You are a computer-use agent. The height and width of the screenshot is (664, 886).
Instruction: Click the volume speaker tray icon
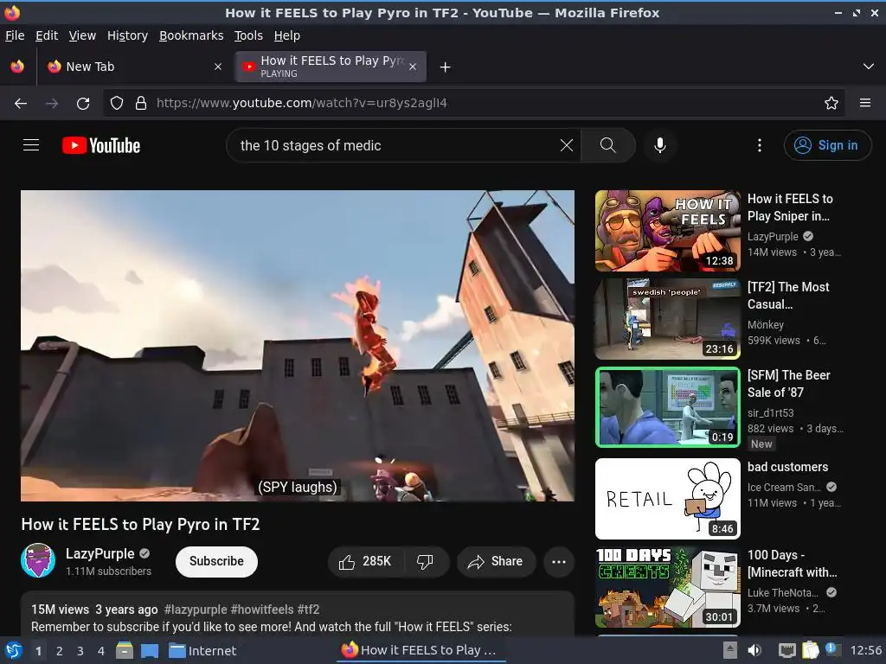click(x=754, y=650)
